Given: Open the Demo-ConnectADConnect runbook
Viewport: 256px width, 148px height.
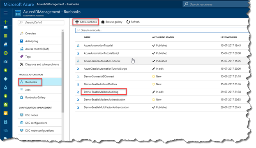Looking at the screenshot, I should [99, 76].
